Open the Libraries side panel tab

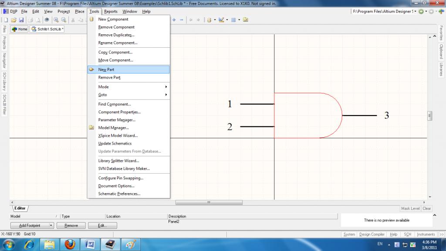coord(441,69)
